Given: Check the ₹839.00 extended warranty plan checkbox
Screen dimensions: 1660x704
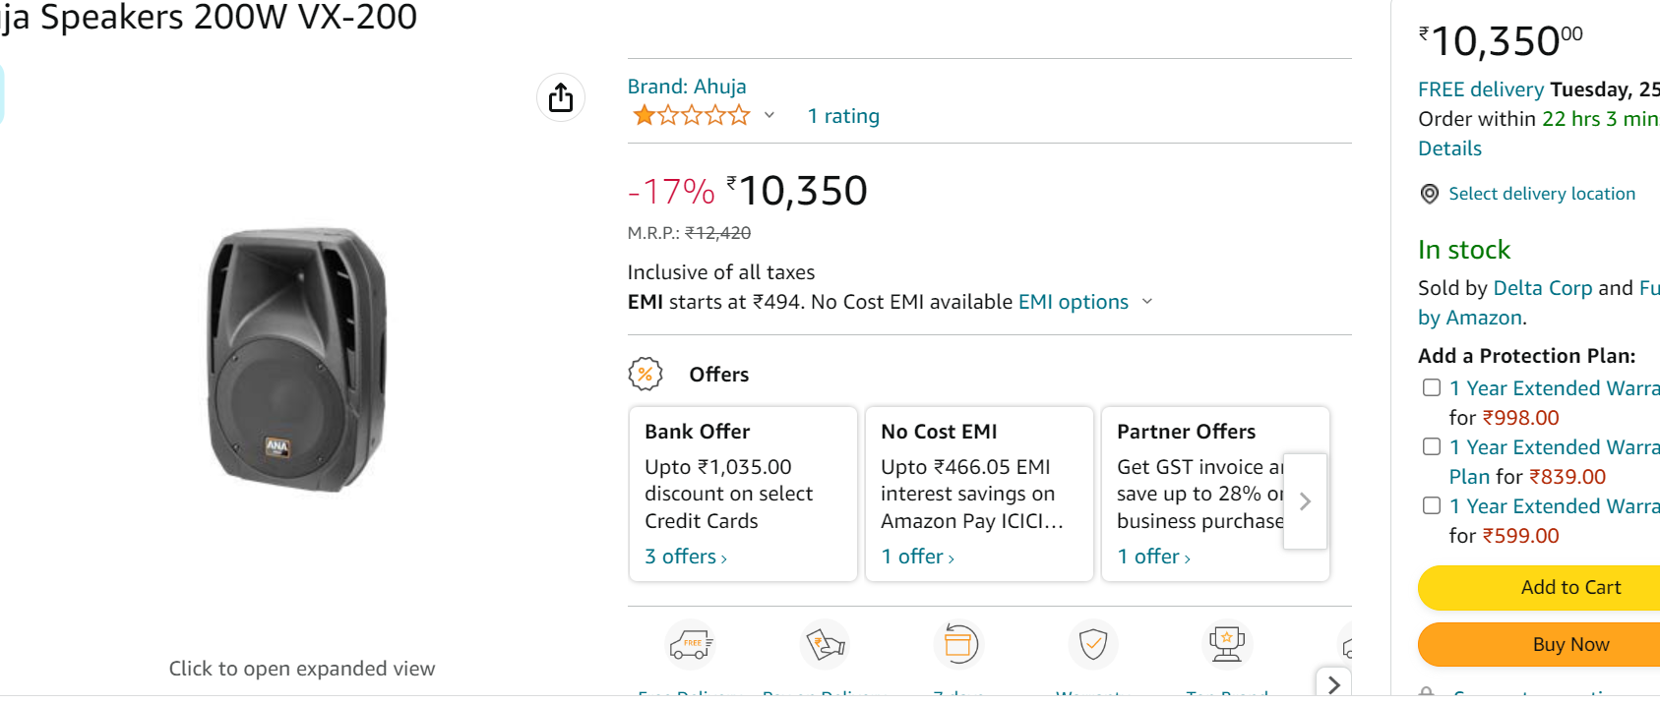Looking at the screenshot, I should click(1432, 446).
